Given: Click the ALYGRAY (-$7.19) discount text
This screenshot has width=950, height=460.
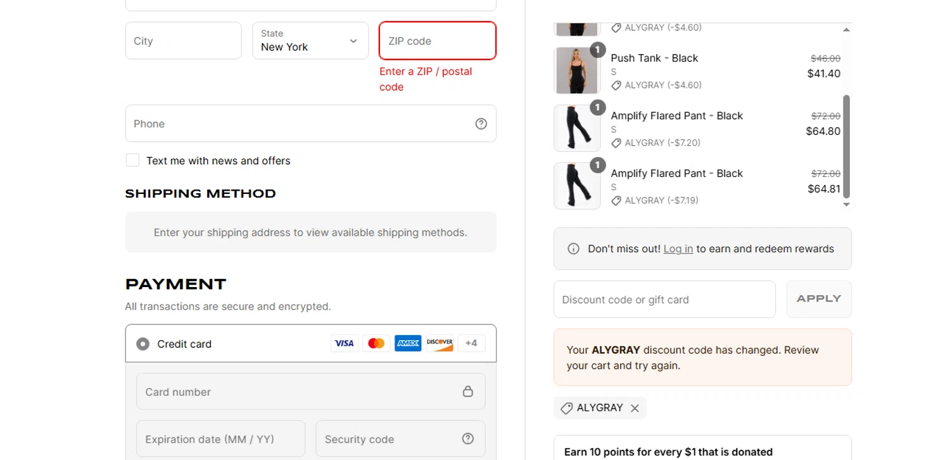Looking at the screenshot, I should (x=662, y=200).
